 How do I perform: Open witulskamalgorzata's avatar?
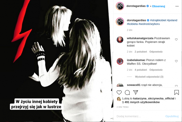point(120,40)
